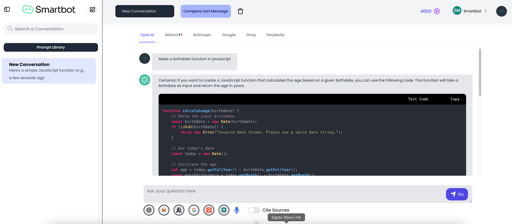This screenshot has width=512, height=224.
Task: Select the Google model icon
Action: click(x=194, y=210)
